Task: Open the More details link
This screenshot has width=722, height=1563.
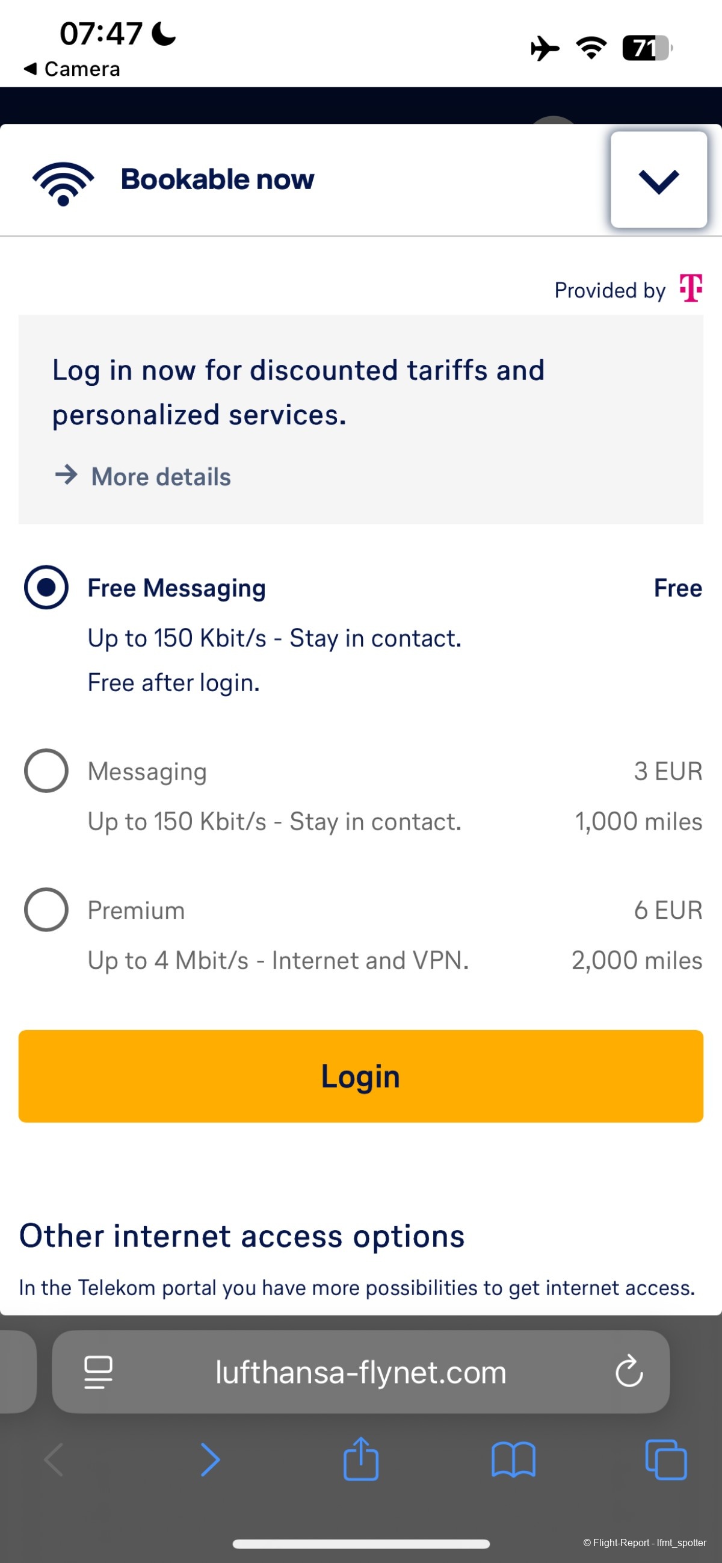Action: coord(161,477)
